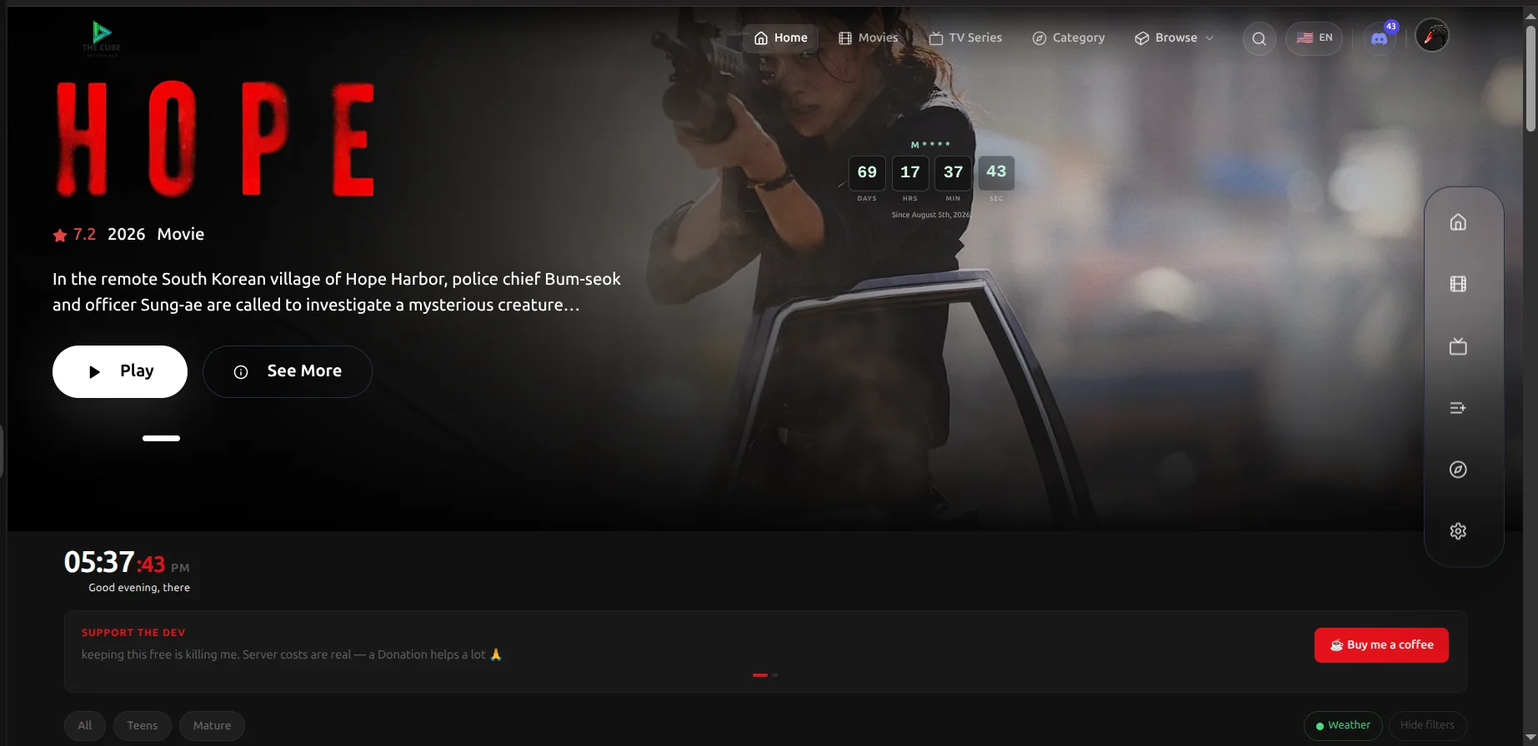Click the Buy me a coffee button

pos(1381,645)
